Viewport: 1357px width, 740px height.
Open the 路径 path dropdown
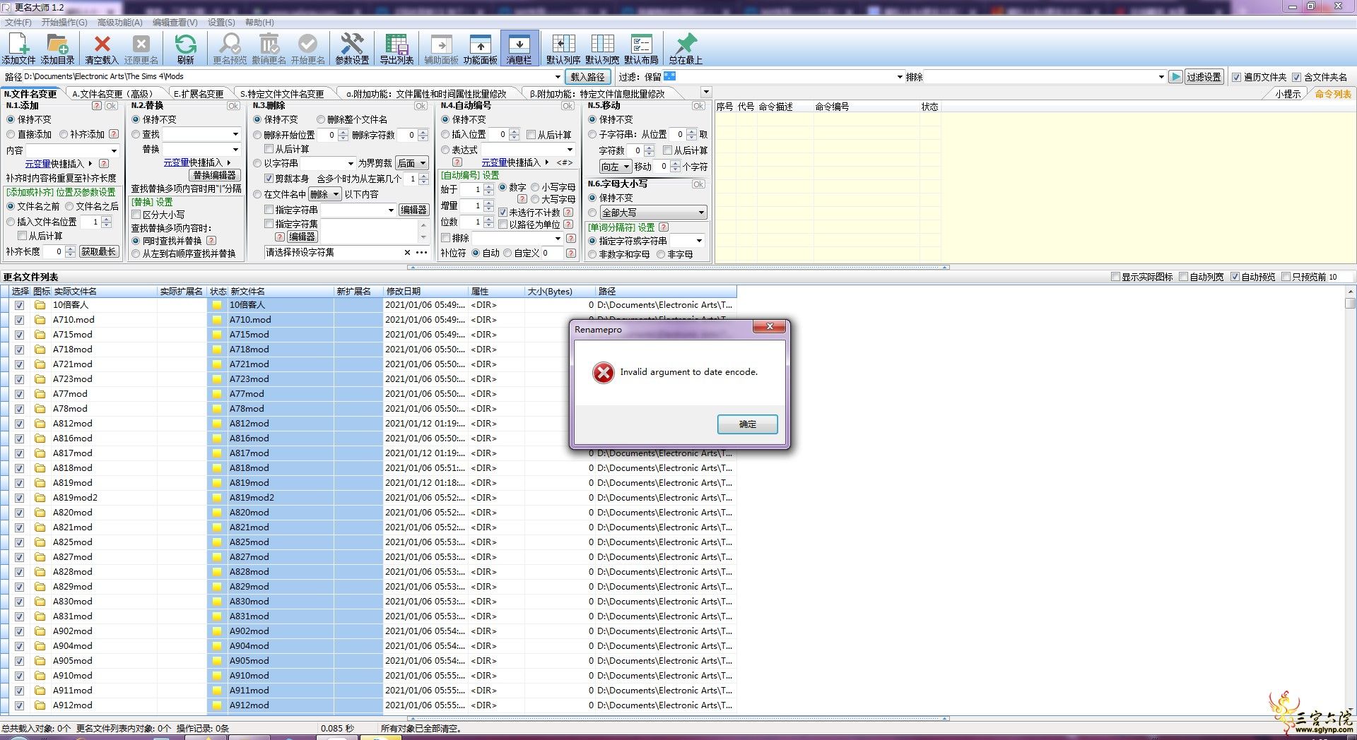tap(558, 77)
